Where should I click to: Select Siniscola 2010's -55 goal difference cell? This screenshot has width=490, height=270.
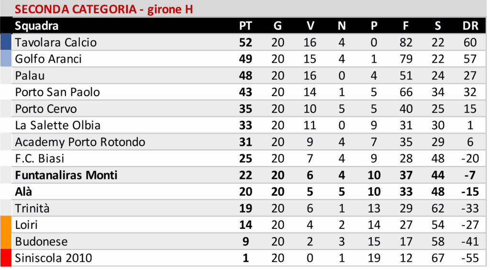click(470, 259)
